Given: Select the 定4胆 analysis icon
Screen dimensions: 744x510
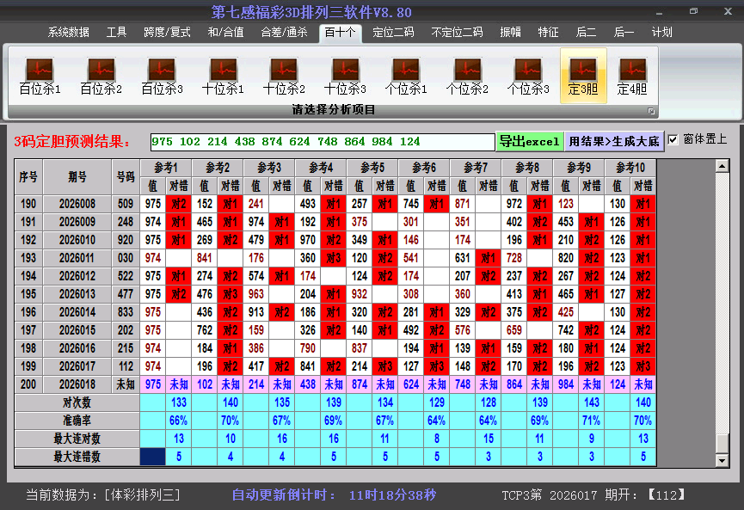Looking at the screenshot, I should [x=632, y=76].
